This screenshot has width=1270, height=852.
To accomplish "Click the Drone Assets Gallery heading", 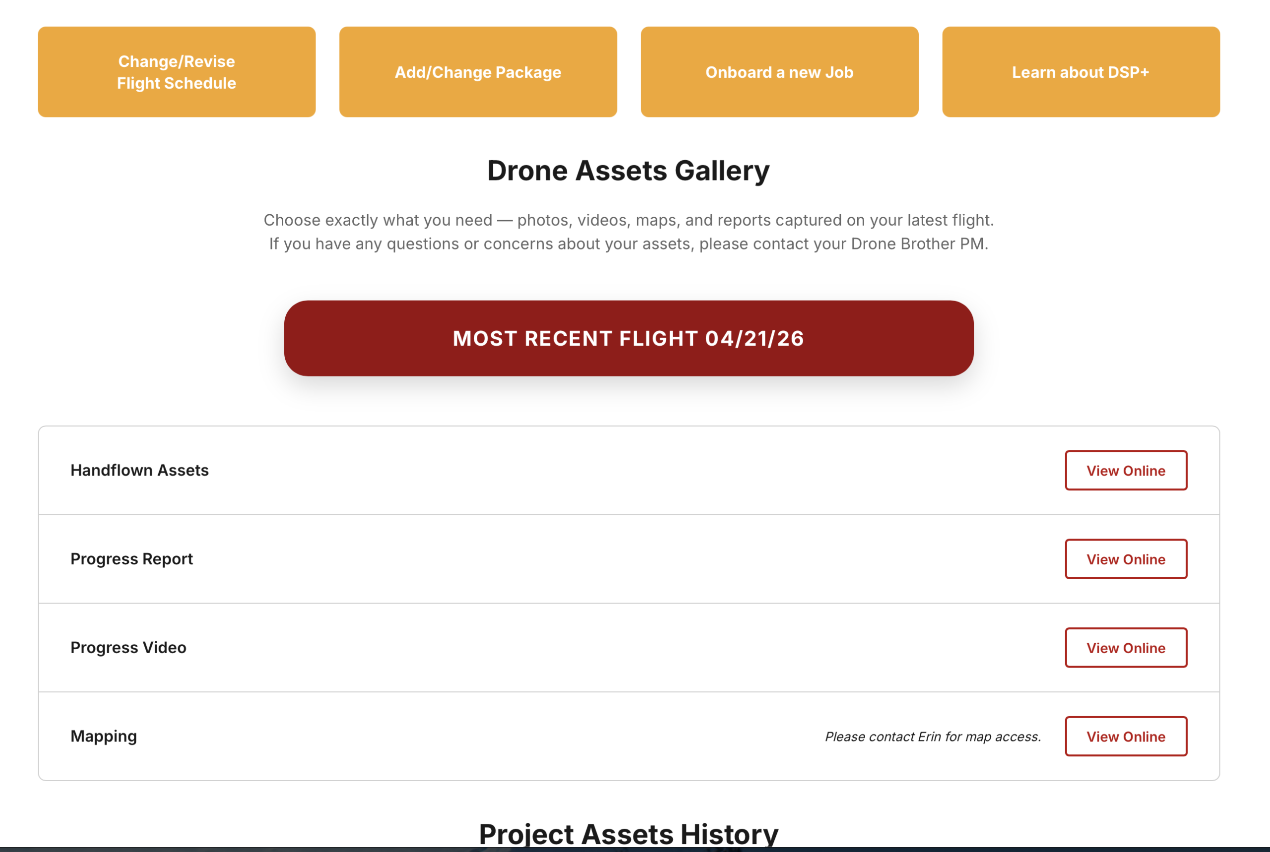I will coord(628,170).
